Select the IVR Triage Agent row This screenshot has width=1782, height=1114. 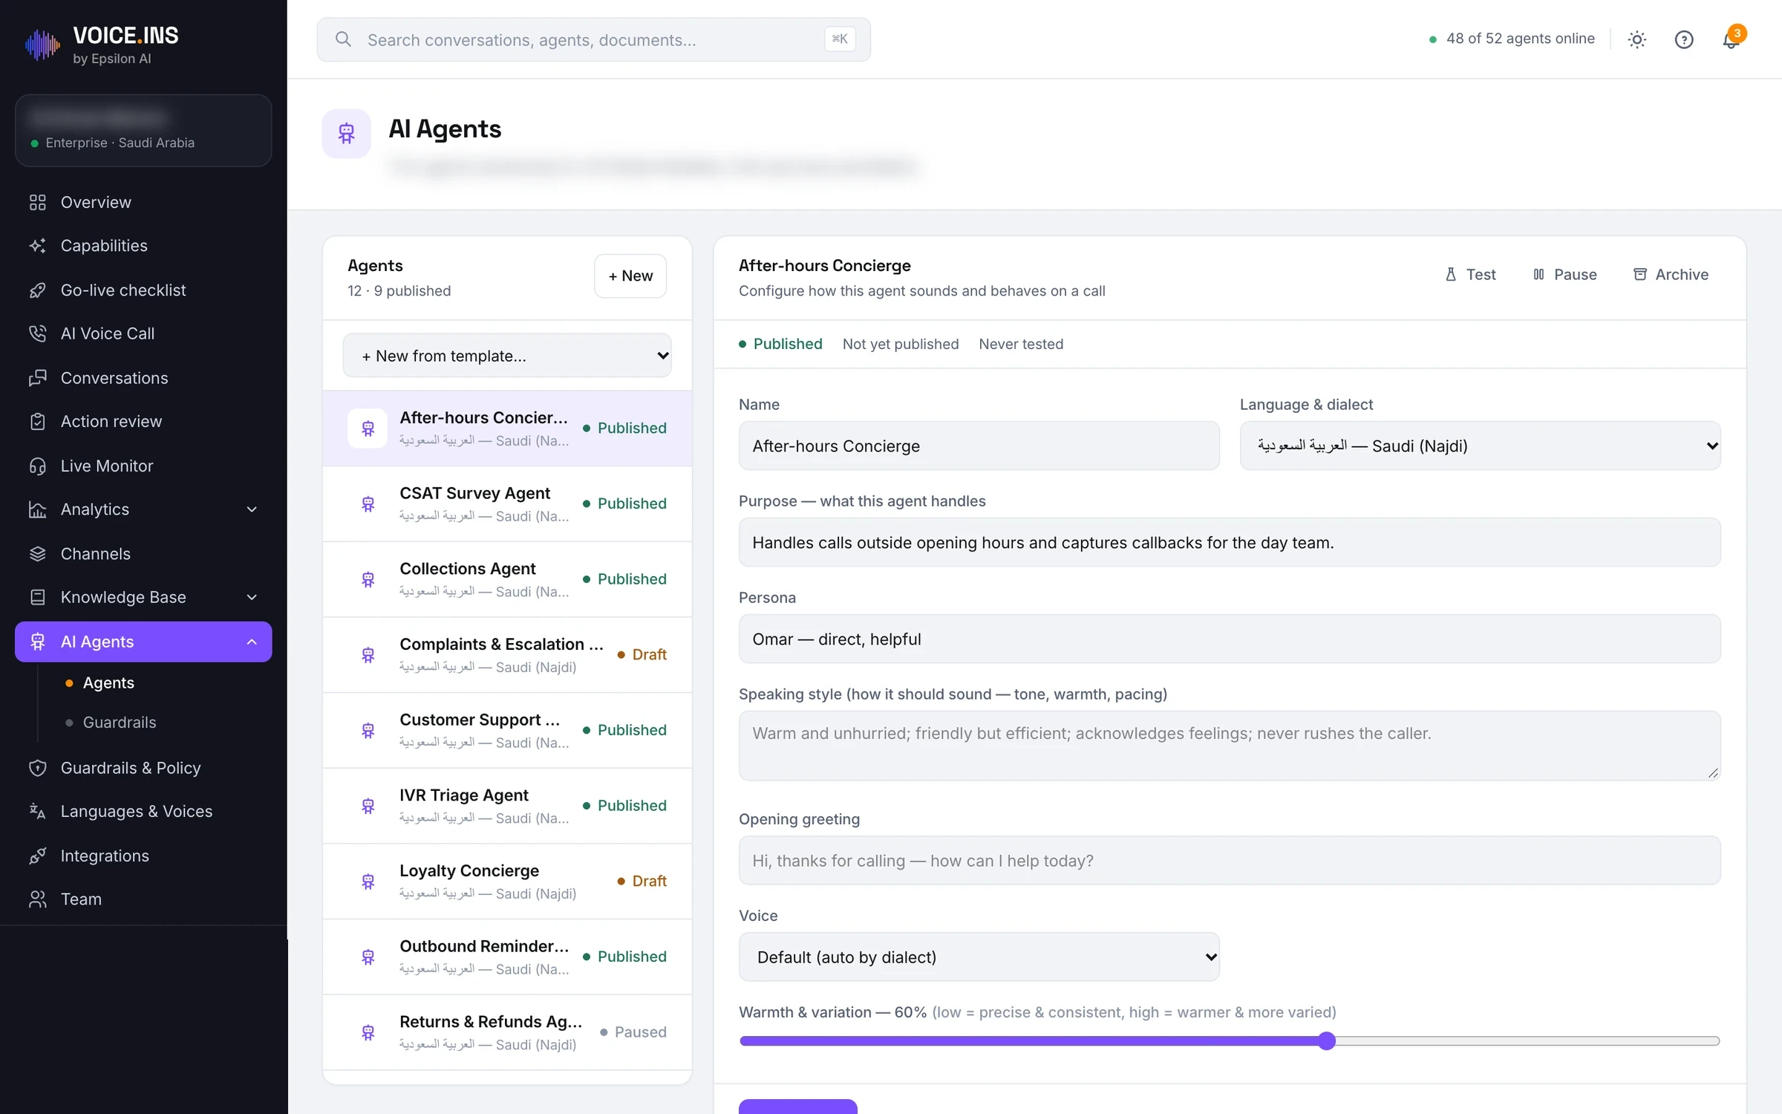507,806
